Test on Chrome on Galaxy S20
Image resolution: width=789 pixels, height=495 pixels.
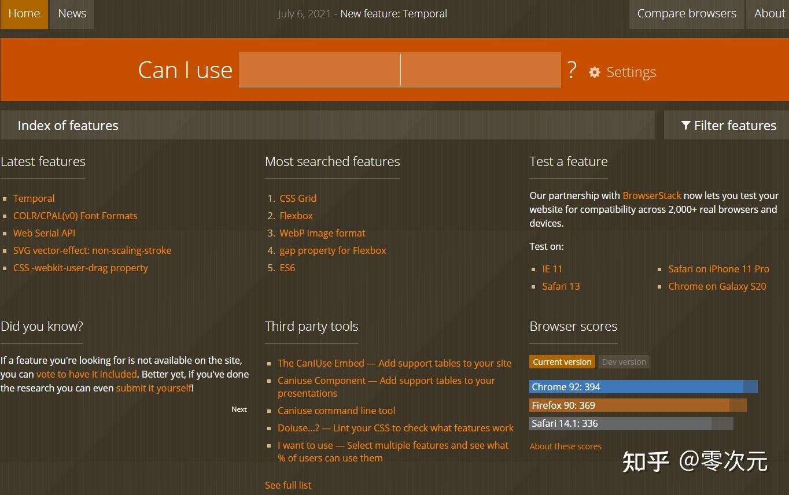[x=717, y=286]
